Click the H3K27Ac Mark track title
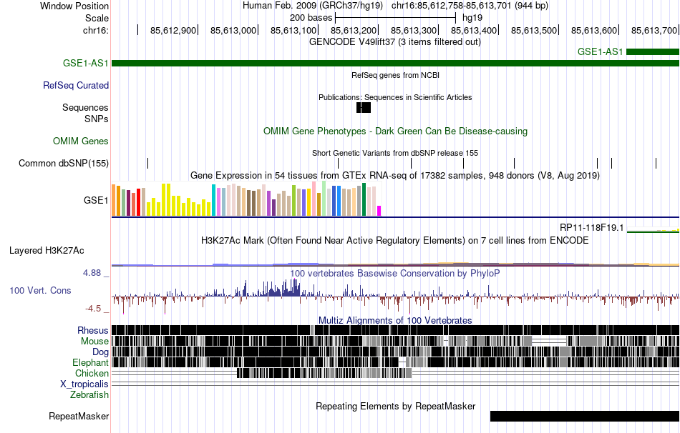This screenshot has height=433, width=680. (395, 240)
